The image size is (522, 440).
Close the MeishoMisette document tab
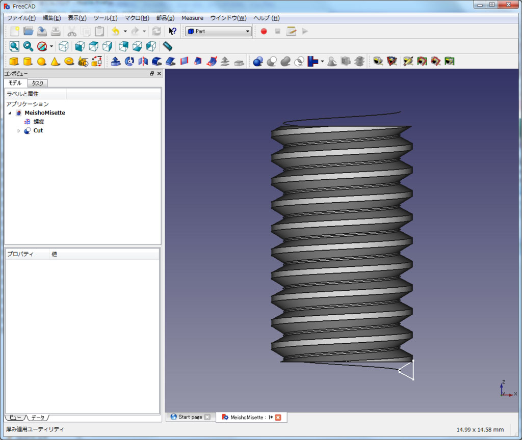click(278, 418)
